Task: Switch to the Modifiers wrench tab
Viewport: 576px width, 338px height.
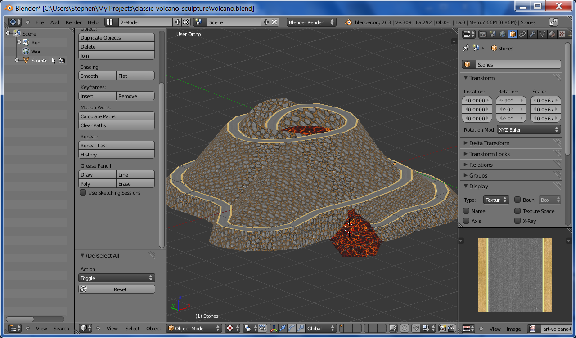Action: (532, 34)
